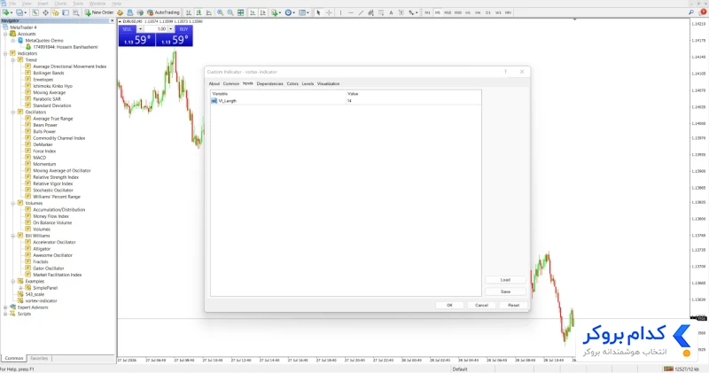Switch chart to line chart style
This screenshot has height=373, width=709.
209,12
